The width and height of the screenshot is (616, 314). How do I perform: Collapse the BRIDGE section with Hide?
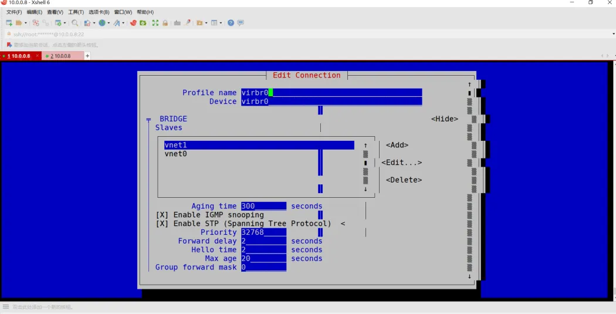[x=444, y=119]
